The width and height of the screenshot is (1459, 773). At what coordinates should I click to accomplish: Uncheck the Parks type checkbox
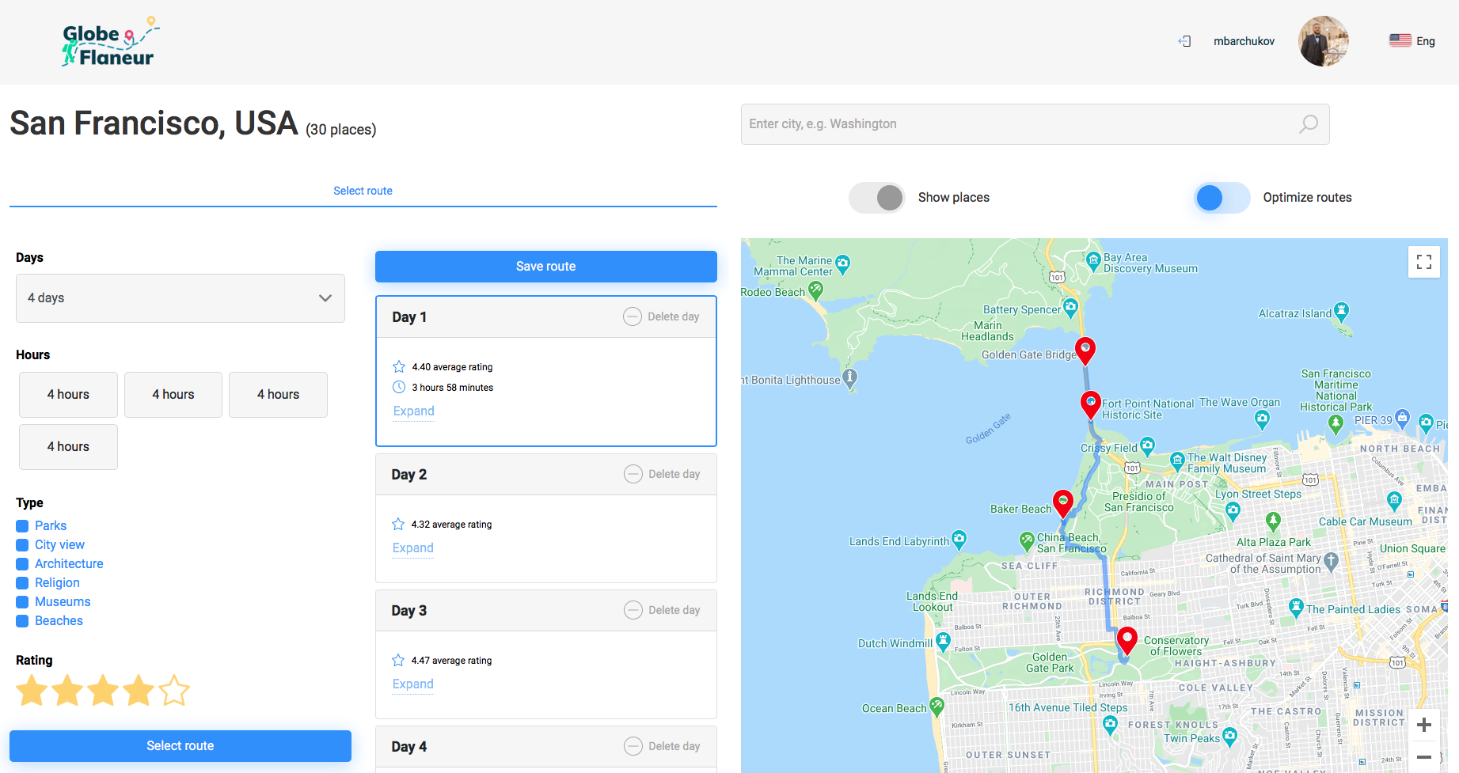pos(22,526)
